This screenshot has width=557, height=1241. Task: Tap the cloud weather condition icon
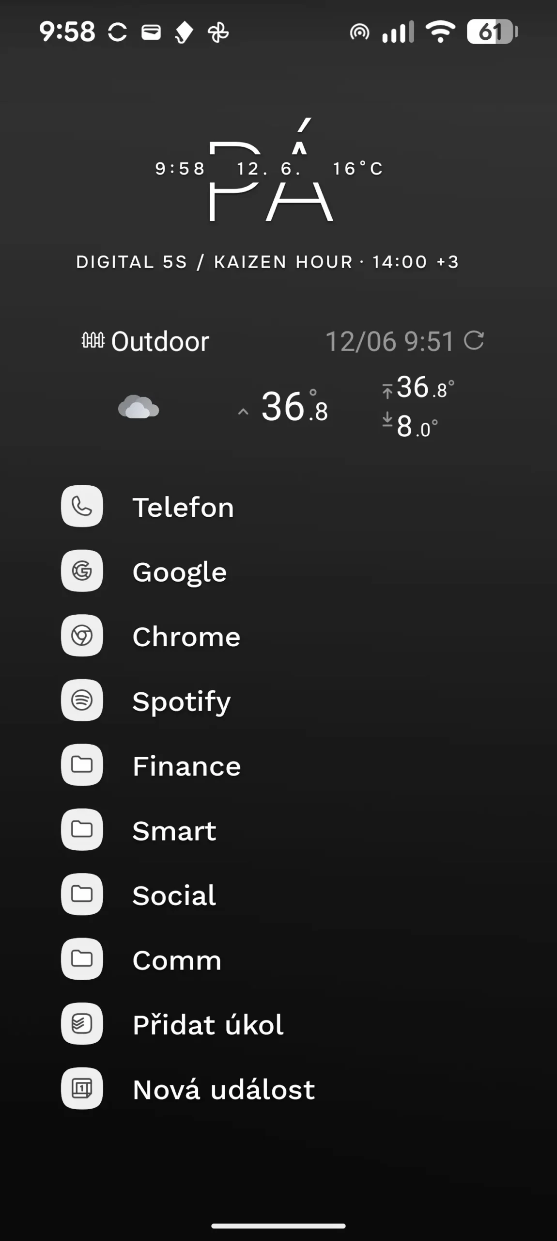click(x=139, y=407)
